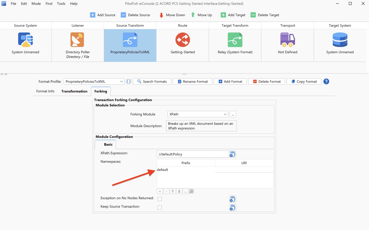The width and height of the screenshot is (369, 230).
Task: Open the Tools menu
Action: click(x=61, y=4)
